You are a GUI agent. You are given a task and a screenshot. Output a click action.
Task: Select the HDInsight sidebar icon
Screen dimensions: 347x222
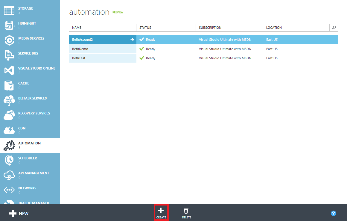pyautogui.click(x=9, y=25)
